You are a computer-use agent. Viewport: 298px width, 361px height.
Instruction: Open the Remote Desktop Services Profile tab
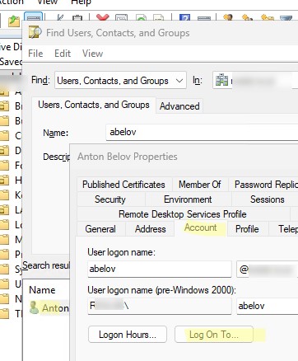pyautogui.click(x=183, y=214)
